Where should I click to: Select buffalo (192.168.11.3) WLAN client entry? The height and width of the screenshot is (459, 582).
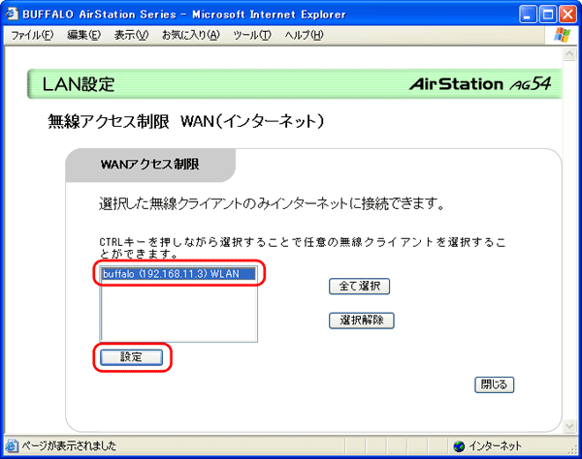tap(177, 275)
